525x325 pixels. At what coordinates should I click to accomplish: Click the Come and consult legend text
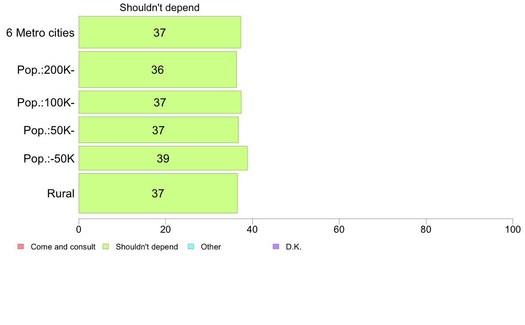pyautogui.click(x=63, y=247)
